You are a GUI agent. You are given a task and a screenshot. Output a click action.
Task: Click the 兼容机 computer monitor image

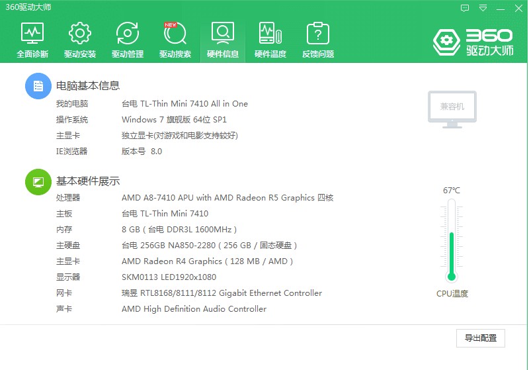coord(452,109)
